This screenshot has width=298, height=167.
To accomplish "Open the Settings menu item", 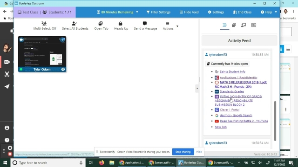I will pyautogui.click(x=216, y=12).
